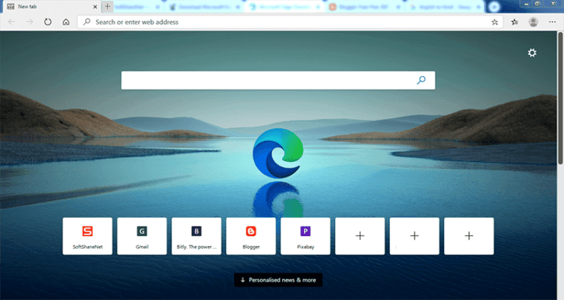564x300 pixels.
Task: Select the New tab tab
Action: click(x=52, y=7)
